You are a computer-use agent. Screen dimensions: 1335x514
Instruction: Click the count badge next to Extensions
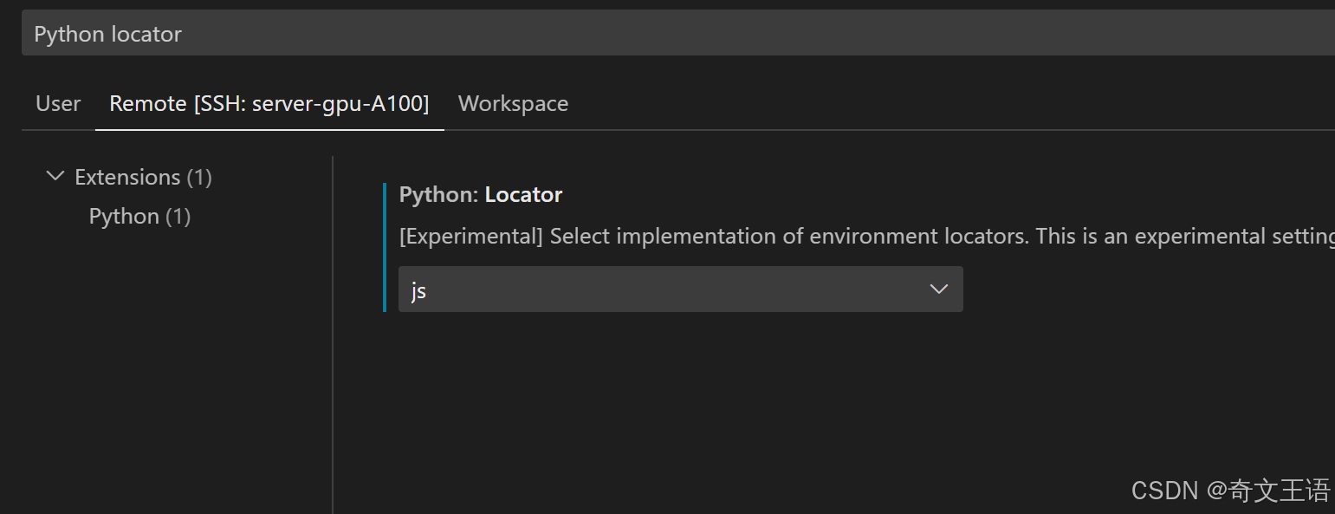click(198, 177)
